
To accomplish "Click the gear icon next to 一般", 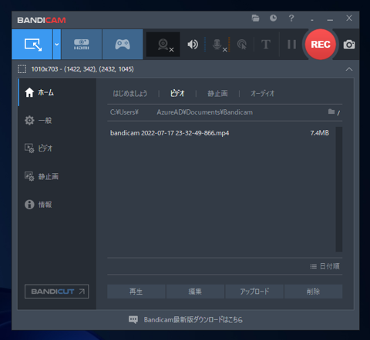I will [29, 120].
